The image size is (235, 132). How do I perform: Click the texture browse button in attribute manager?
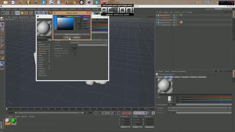(x=230, y=108)
